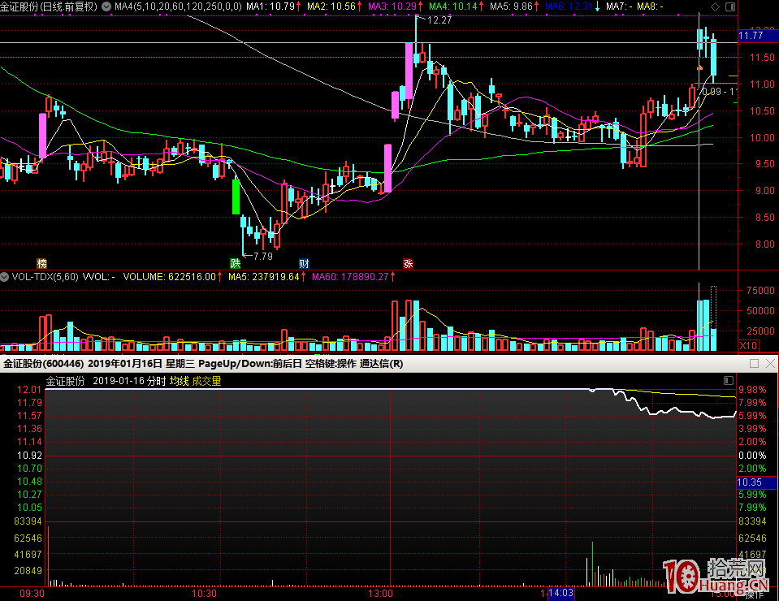Click the blue 财 marker icon
This screenshot has width=779, height=601.
tap(304, 263)
